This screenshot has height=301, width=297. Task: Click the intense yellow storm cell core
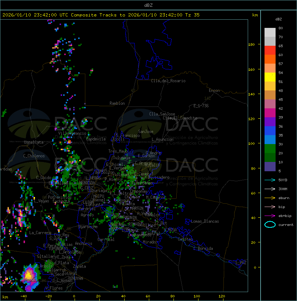29,275
